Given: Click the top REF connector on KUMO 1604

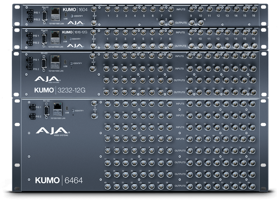Looking at the screenshot, I should [94, 9].
